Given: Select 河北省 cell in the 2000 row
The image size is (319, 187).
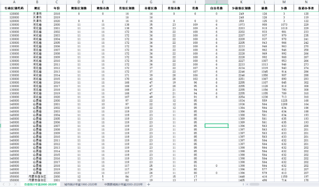Looking at the screenshot, I should tap(37, 25).
